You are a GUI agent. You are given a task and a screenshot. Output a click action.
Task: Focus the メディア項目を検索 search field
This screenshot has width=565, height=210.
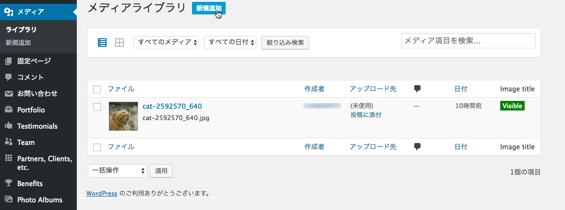[468, 41]
